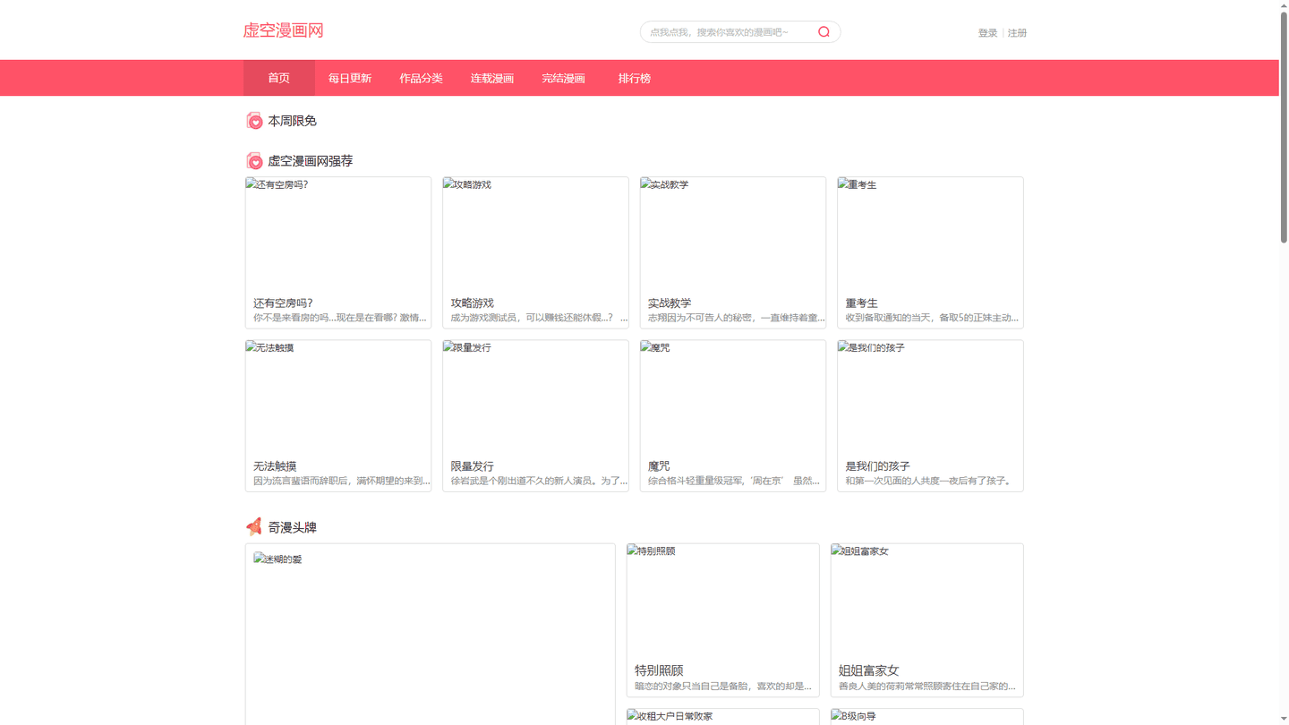Image resolution: width=1289 pixels, height=725 pixels.
Task: Click the 虚空漫画网强荐 section heading
Action: click(310, 161)
